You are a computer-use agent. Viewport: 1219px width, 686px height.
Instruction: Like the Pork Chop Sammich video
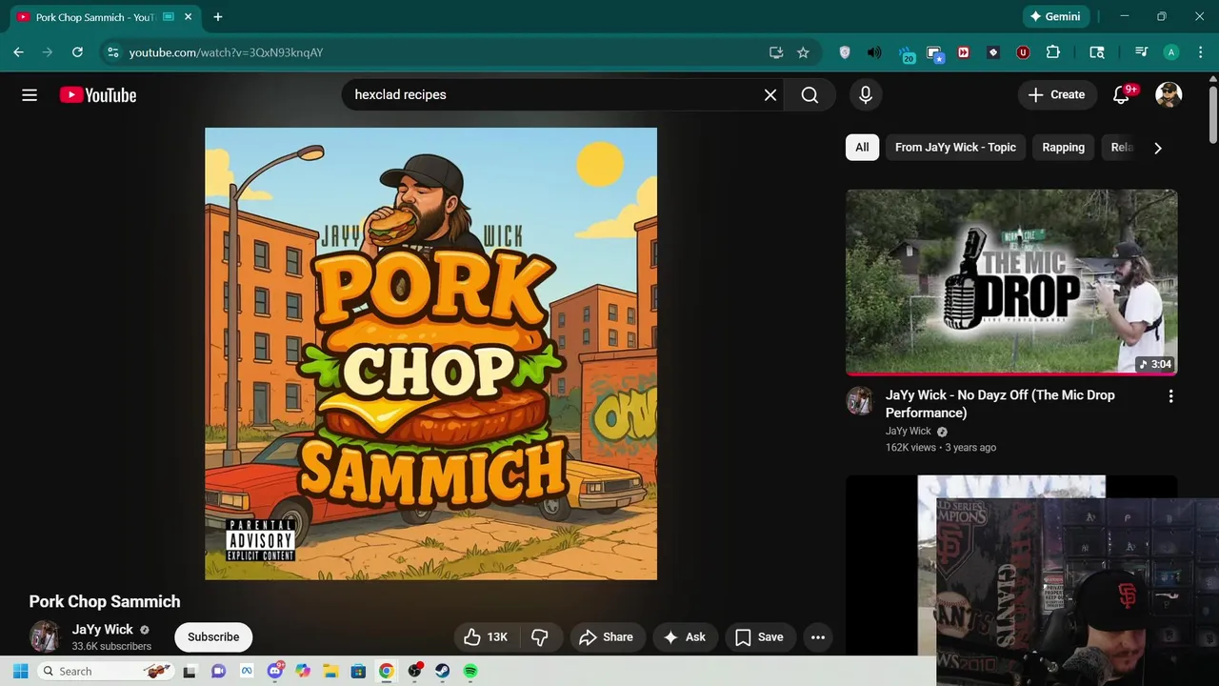(x=486, y=637)
